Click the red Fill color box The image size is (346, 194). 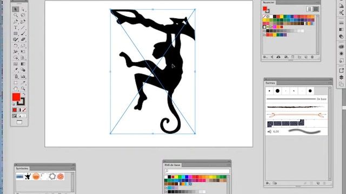click(x=16, y=97)
